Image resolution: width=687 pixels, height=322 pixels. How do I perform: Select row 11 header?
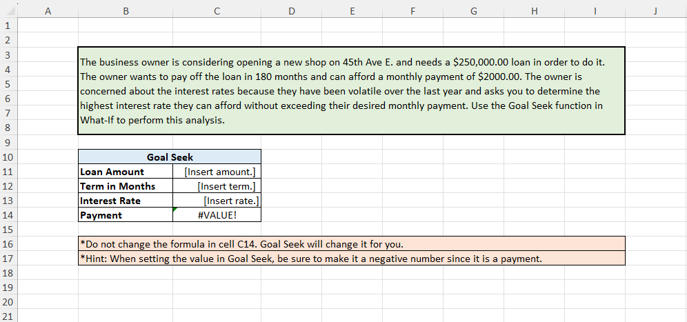click(9, 171)
